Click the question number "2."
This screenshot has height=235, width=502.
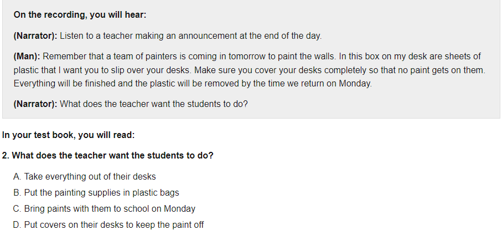[x=6, y=156]
